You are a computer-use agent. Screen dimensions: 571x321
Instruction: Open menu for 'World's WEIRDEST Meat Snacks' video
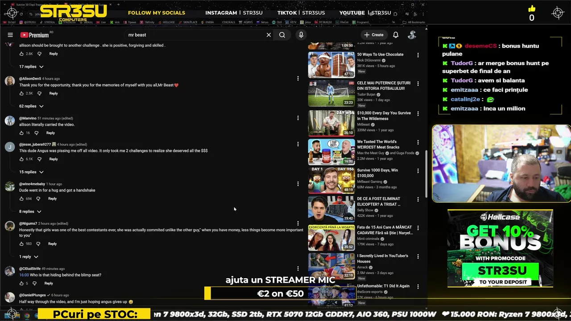418,142
